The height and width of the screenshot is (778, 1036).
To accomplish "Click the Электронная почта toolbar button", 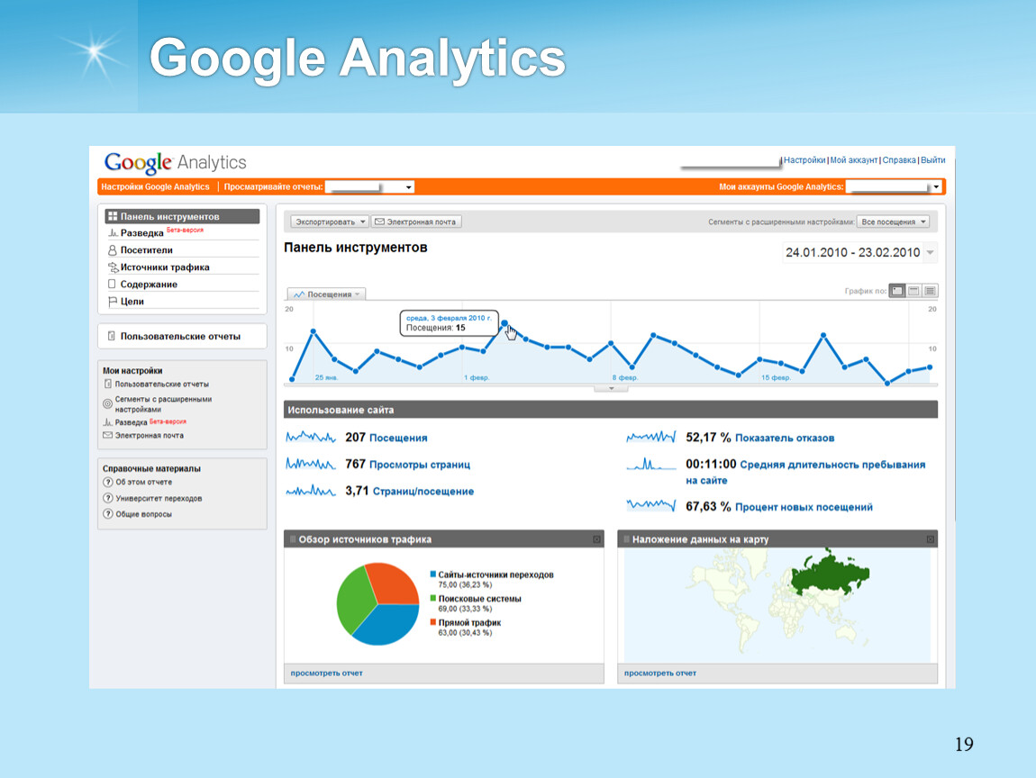I will [x=416, y=222].
